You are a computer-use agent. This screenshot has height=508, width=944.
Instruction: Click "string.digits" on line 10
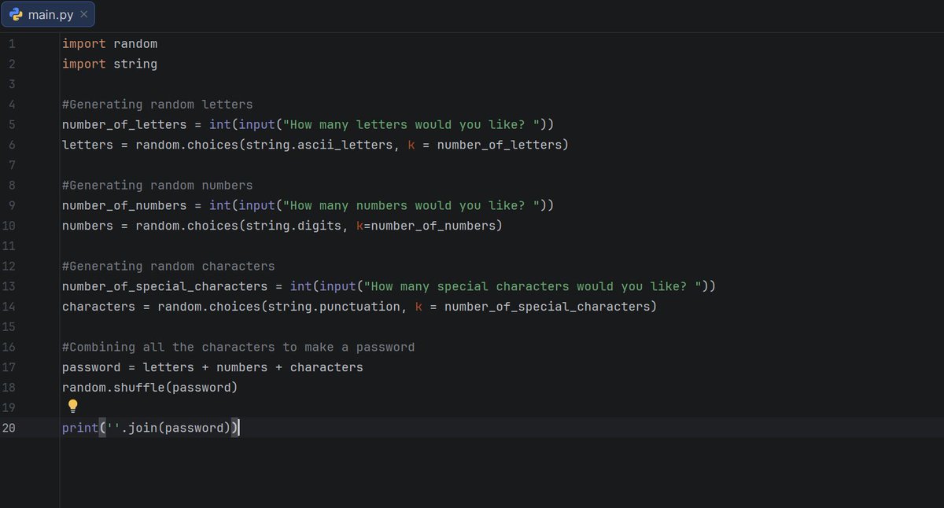(x=293, y=226)
